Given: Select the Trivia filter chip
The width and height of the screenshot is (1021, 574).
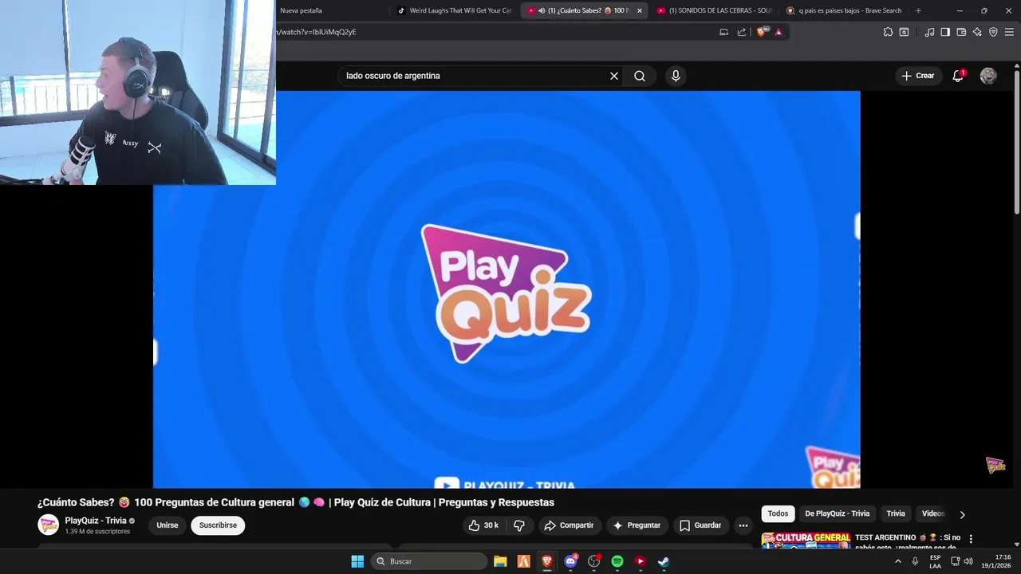Looking at the screenshot, I should 896,513.
